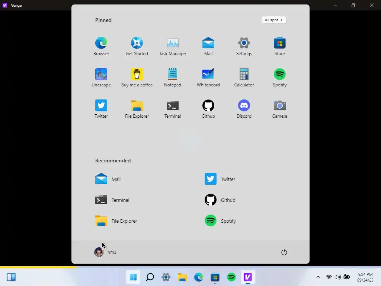
Task: Close the Venge window
Action: pos(372,5)
